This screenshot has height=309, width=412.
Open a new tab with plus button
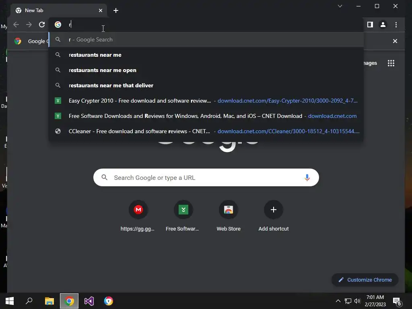click(x=116, y=10)
